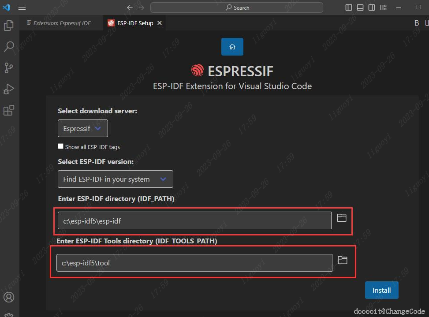This screenshot has height=317, width=429.
Task: Open the Run and Debug view
Action: 9,89
